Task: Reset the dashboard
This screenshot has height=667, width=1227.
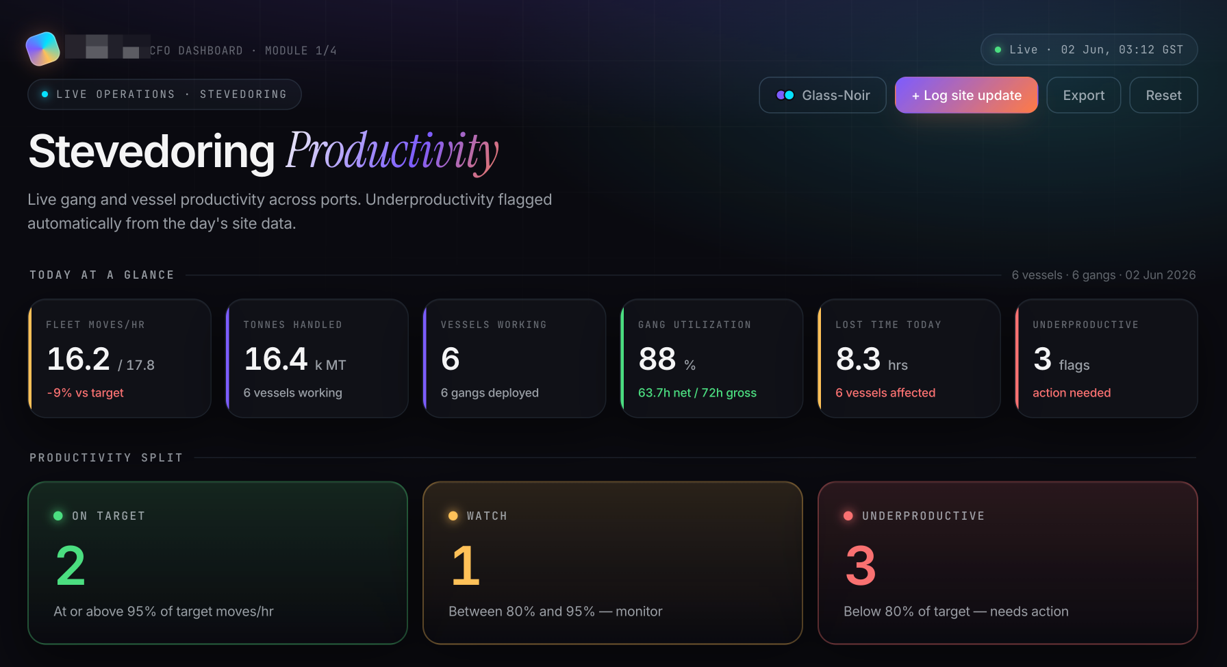Action: [x=1163, y=95]
